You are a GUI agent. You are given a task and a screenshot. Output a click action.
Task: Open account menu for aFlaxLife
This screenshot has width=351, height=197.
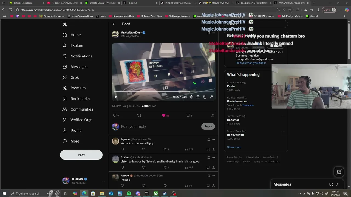(103, 181)
